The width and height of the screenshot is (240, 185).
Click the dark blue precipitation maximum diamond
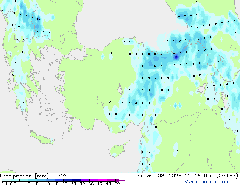176,57
